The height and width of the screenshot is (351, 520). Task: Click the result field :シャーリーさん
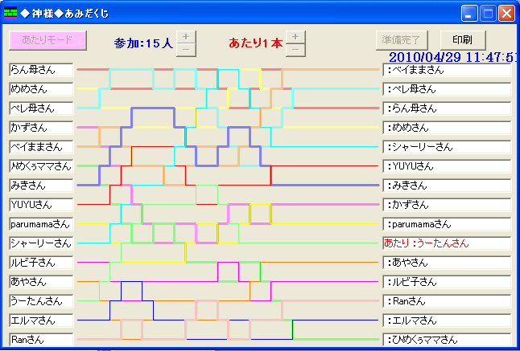pyautogui.click(x=447, y=146)
